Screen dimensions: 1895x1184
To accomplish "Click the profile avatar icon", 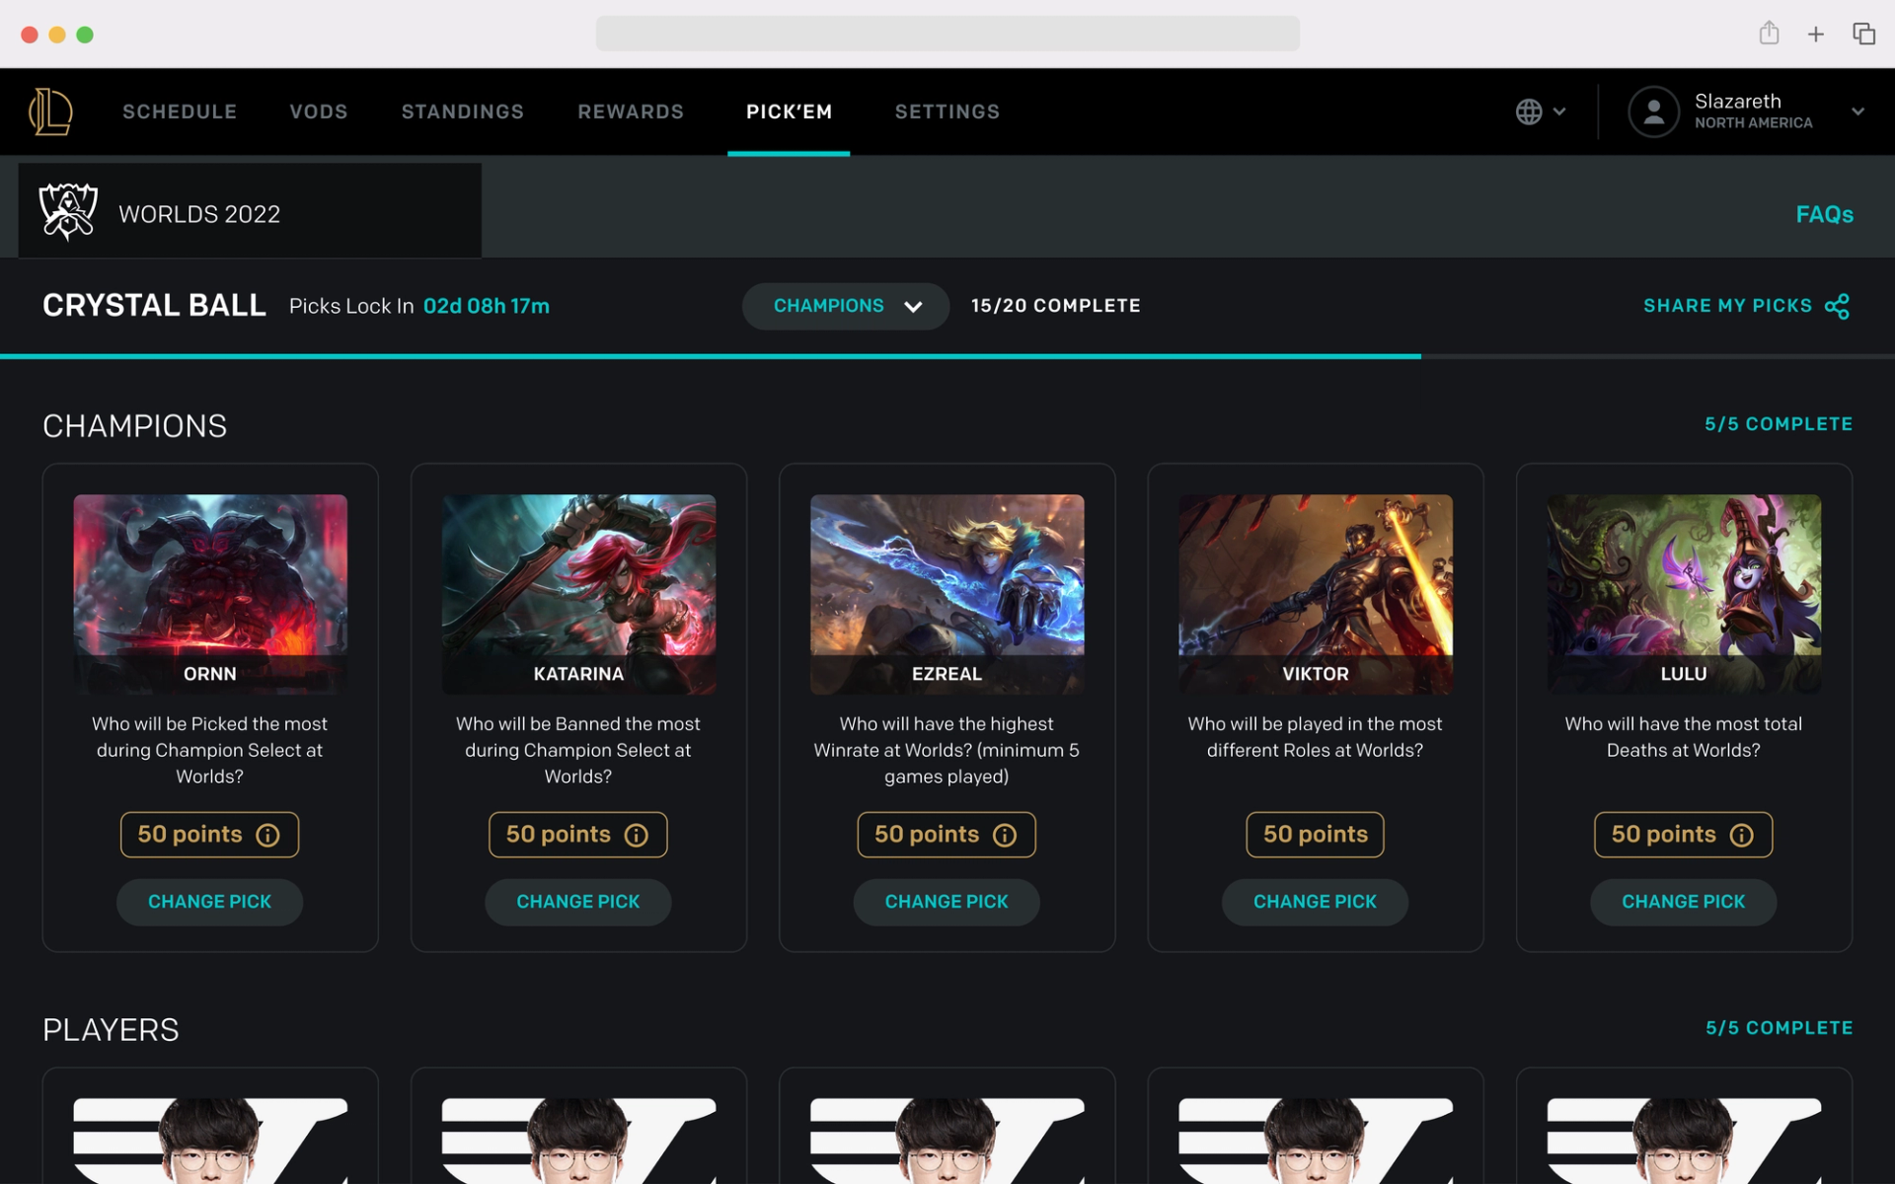I will tap(1653, 111).
